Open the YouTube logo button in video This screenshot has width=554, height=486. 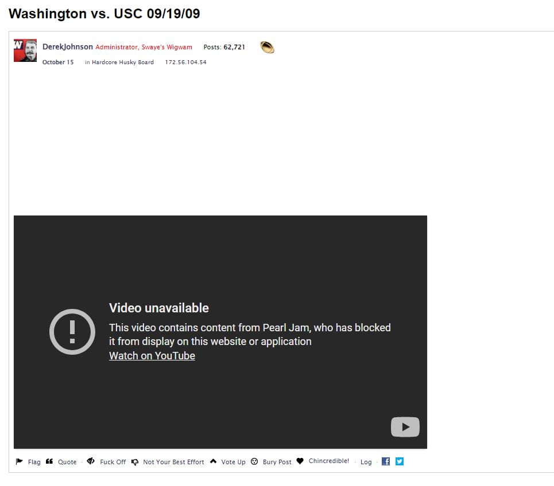click(x=405, y=427)
